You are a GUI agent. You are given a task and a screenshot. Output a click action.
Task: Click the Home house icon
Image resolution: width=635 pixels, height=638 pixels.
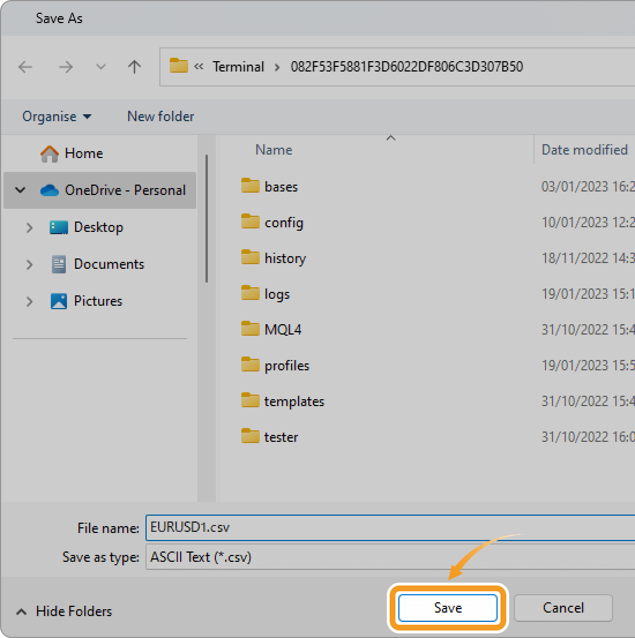click(x=49, y=154)
